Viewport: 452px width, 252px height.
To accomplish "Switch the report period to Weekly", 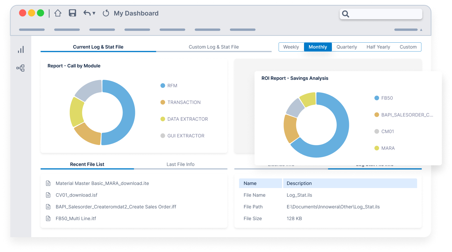I will click(x=291, y=47).
